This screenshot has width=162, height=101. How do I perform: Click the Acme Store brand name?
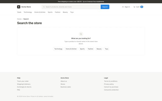(x=26, y=7)
